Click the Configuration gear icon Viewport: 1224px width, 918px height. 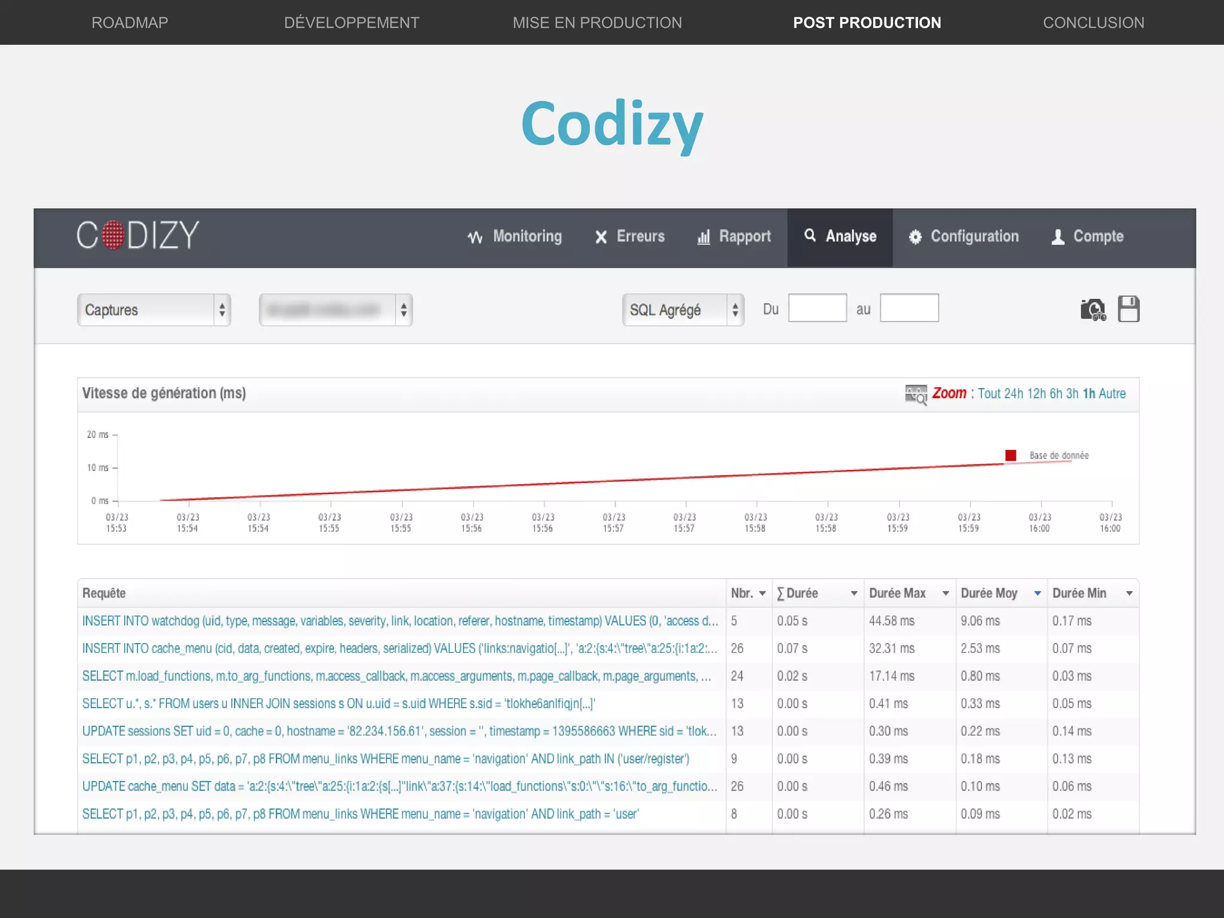pos(915,237)
